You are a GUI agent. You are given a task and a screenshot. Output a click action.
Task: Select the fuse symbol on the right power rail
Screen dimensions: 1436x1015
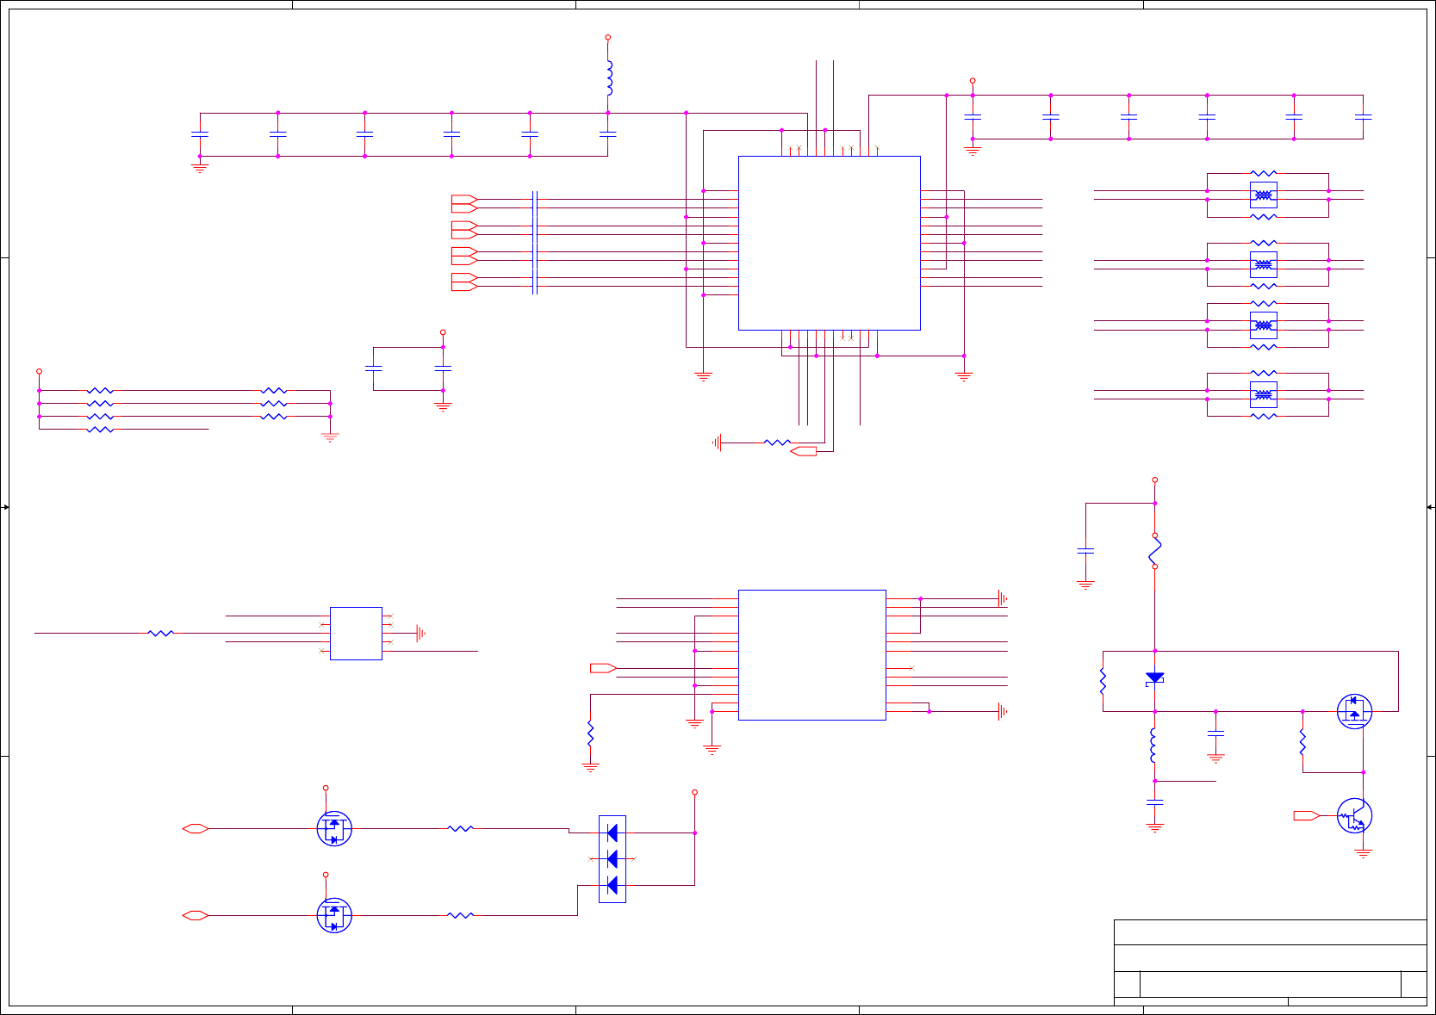point(1154,551)
